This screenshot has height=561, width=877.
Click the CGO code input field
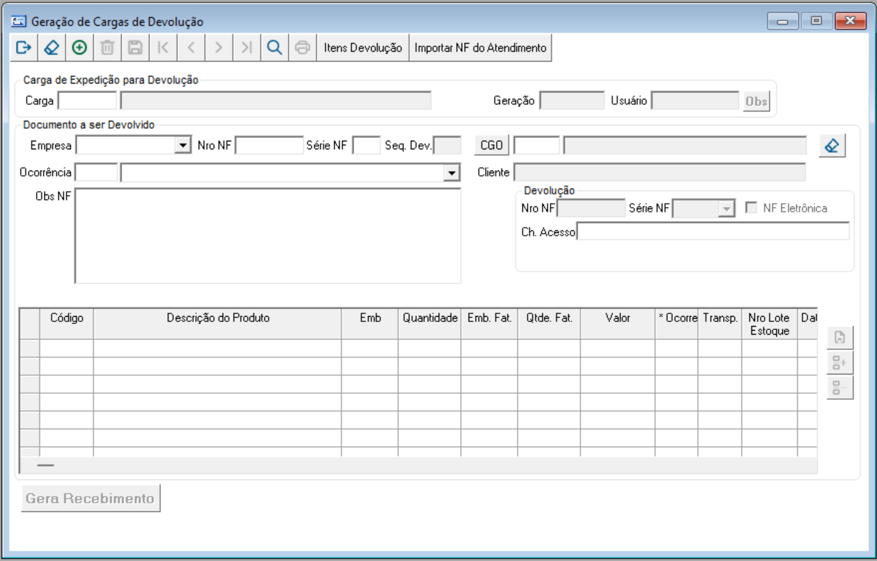[537, 145]
